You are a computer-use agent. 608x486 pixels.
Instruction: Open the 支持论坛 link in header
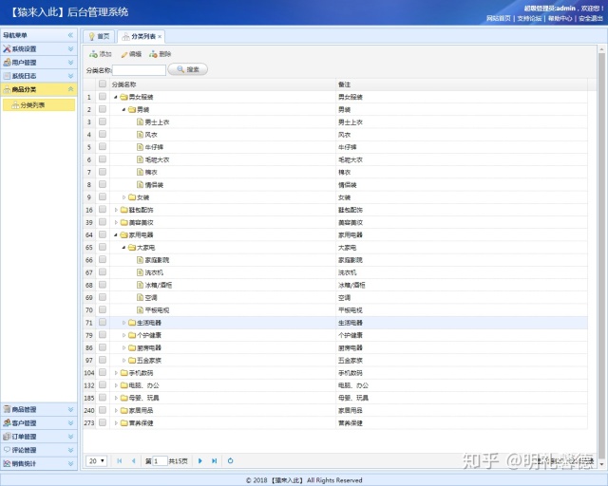(x=529, y=18)
